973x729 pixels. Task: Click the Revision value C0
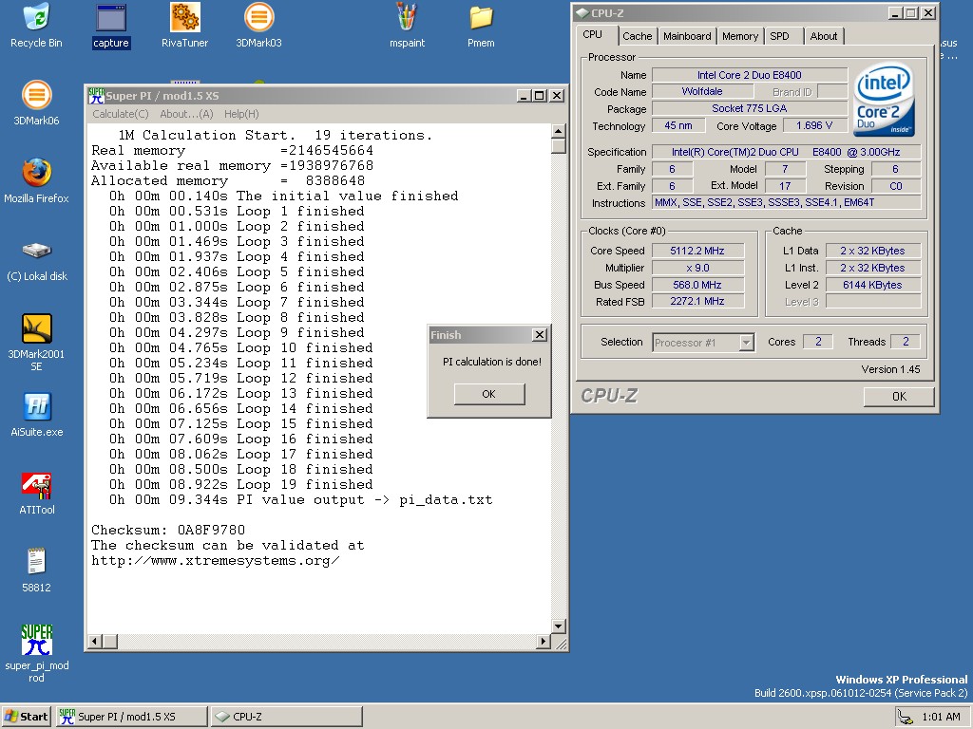896,186
